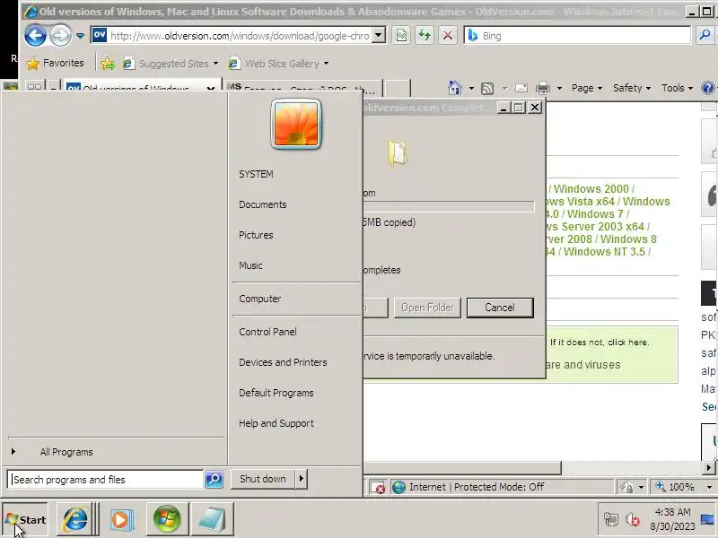Open Web Slice Gallery dropdown
The height and width of the screenshot is (538, 718).
(278, 64)
